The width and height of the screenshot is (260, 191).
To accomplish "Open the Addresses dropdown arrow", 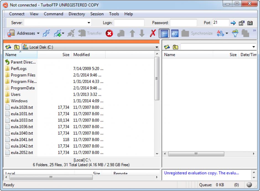I will point(38,33).
